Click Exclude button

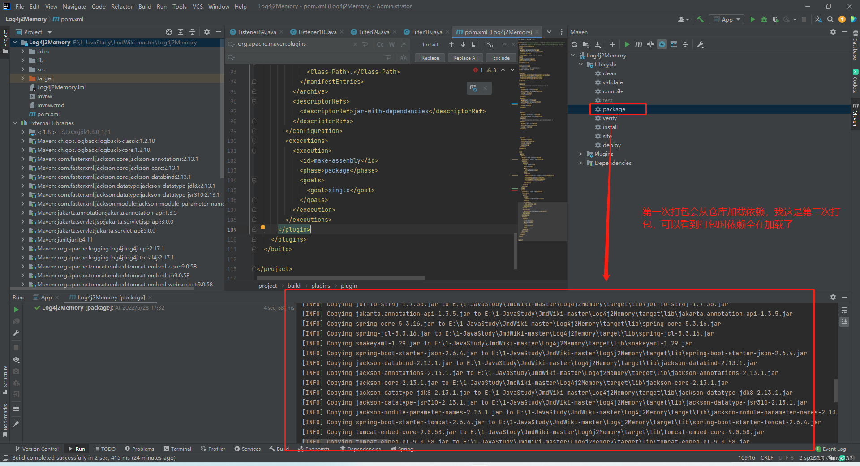tap(501, 58)
